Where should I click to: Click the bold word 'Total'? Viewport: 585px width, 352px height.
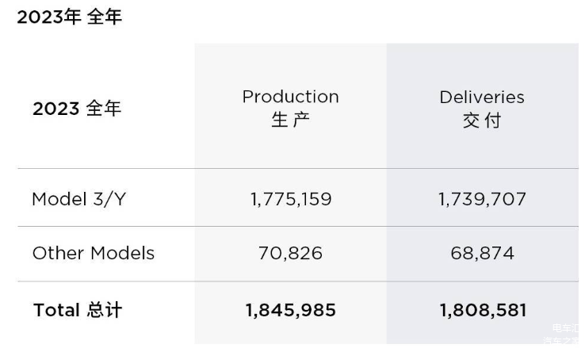56,310
